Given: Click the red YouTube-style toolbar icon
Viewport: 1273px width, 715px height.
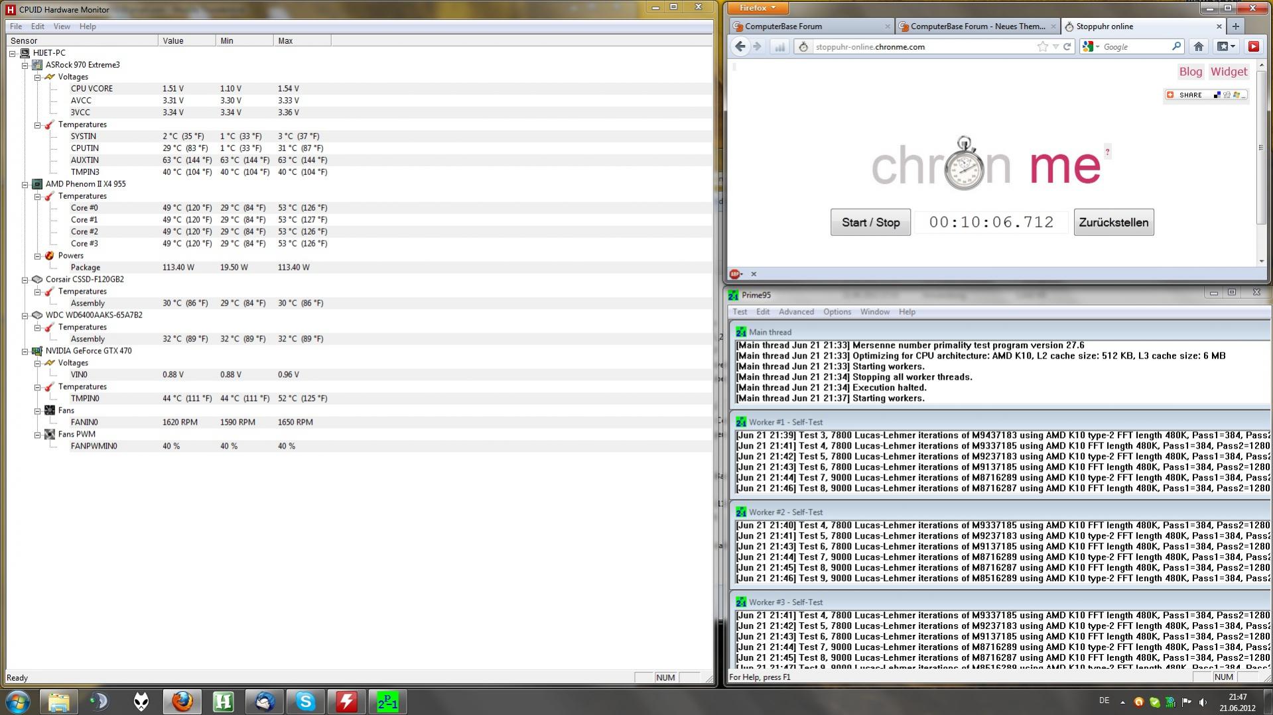Looking at the screenshot, I should pos(1253,46).
